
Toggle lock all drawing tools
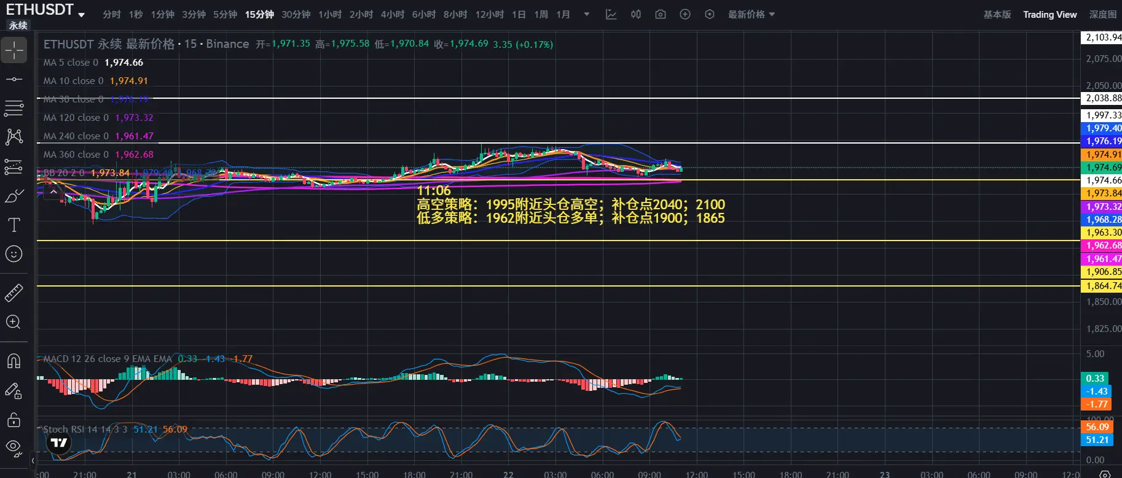tap(14, 420)
